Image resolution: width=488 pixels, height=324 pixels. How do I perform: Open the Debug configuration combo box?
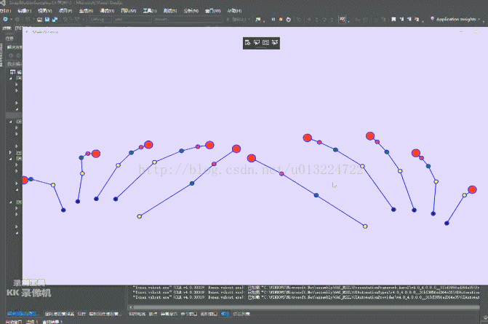(100, 20)
